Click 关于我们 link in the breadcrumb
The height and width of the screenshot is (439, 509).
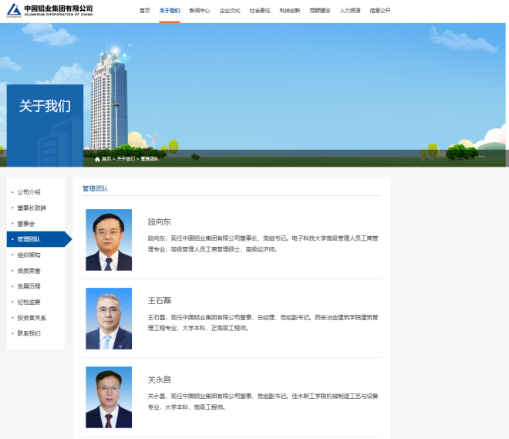pyautogui.click(x=125, y=159)
